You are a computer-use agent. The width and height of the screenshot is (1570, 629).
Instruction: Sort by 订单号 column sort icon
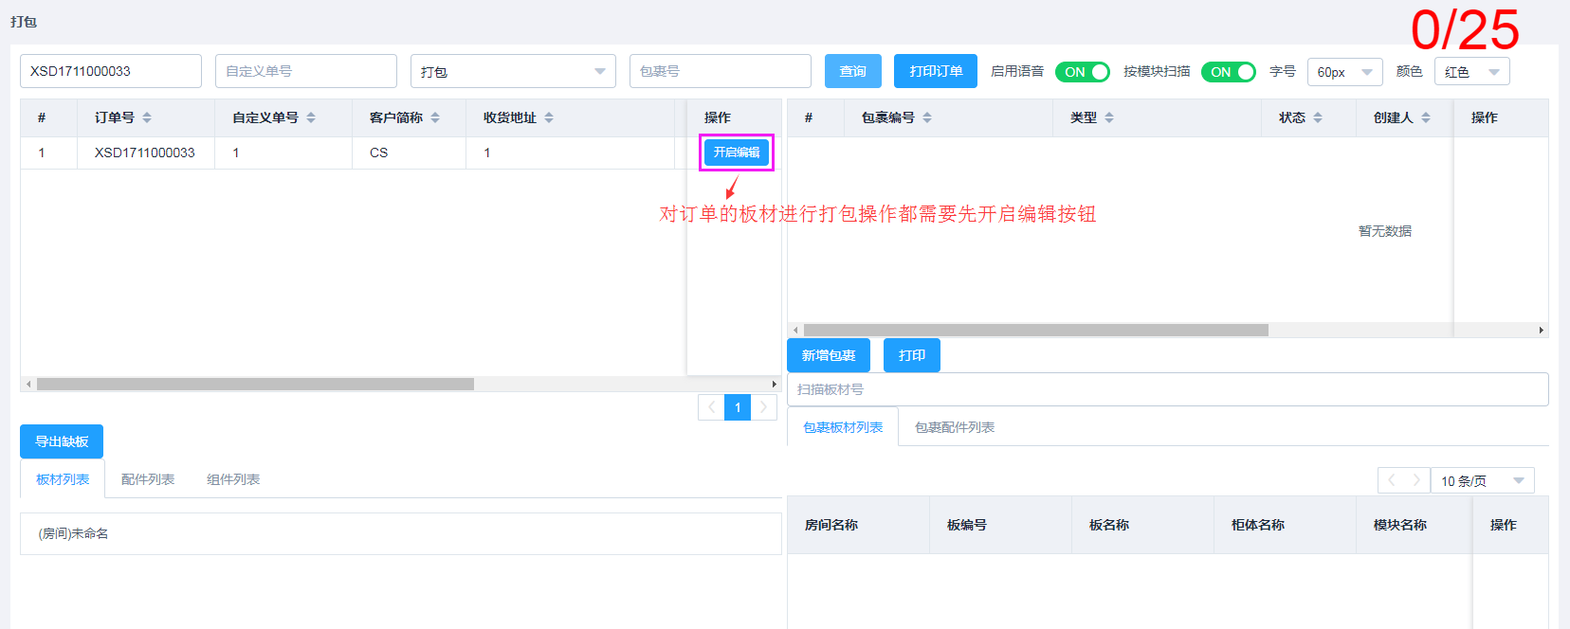tap(147, 117)
